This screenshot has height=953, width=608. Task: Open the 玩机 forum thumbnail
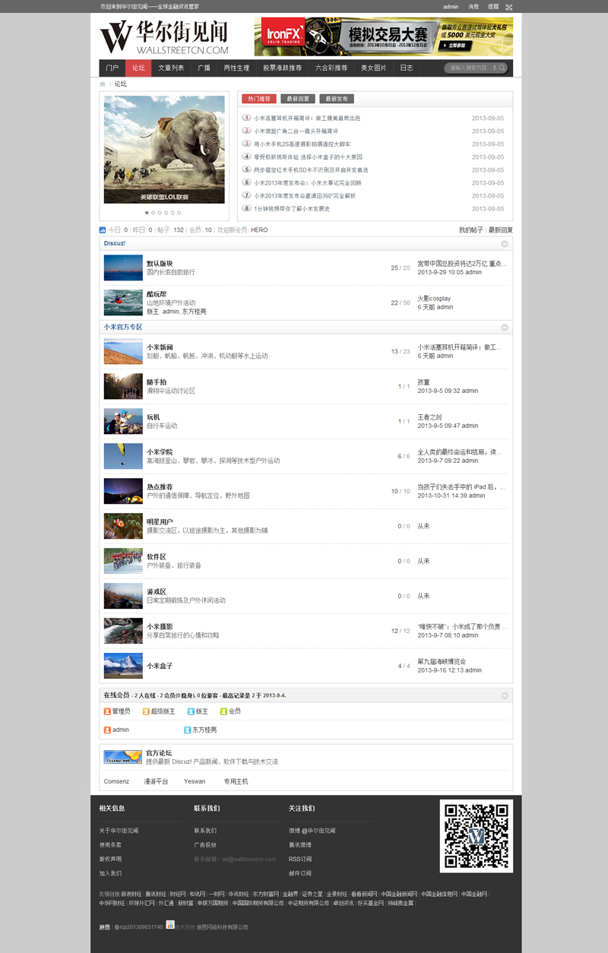coord(123,421)
